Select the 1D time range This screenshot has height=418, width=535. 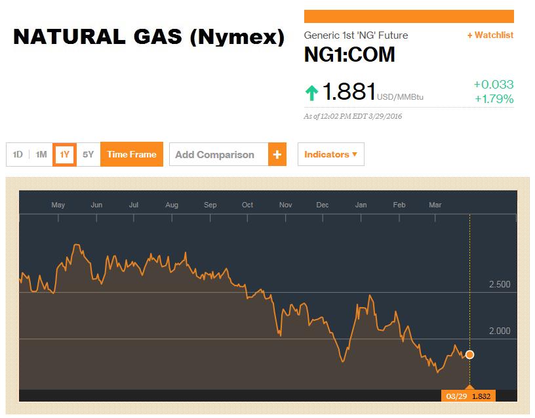[18, 154]
